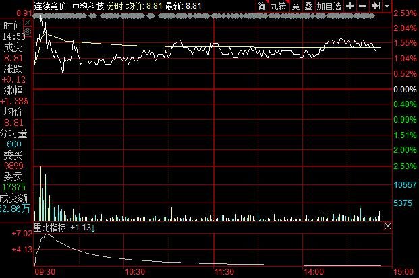Click the 8.91 top price label
The image size is (419, 278).
tap(24, 13)
